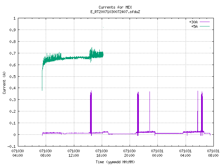The image size is (220, 165).
Task: Click the thin purple spike before 00:00
Action: 150,111
